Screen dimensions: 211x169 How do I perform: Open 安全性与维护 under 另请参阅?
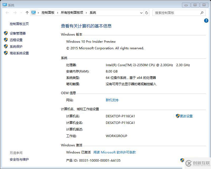pos(19,160)
